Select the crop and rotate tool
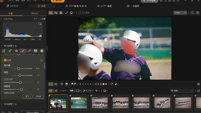 point(4,51)
